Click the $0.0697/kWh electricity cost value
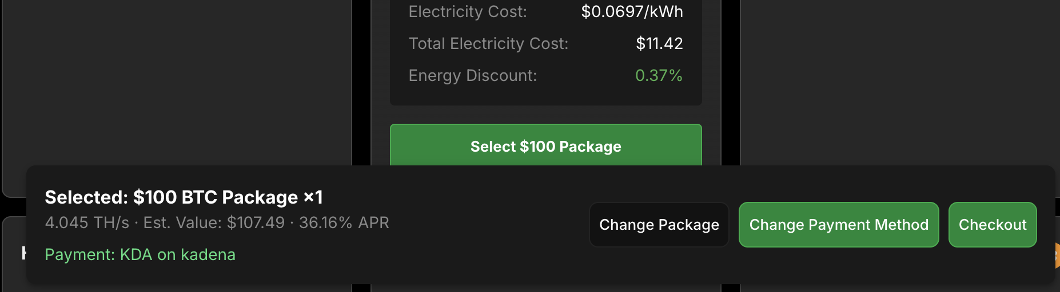 coord(632,11)
